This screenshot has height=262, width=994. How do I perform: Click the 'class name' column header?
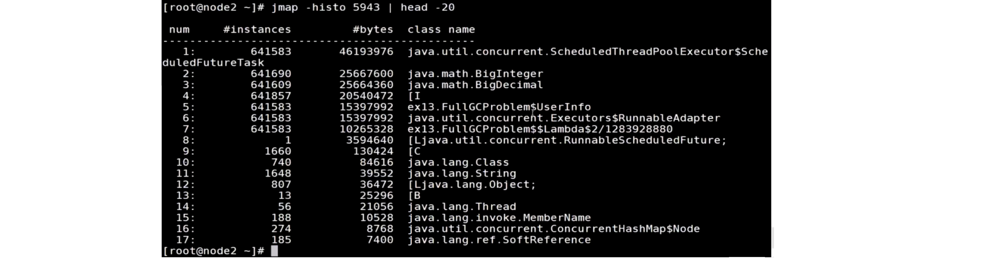[x=441, y=30]
